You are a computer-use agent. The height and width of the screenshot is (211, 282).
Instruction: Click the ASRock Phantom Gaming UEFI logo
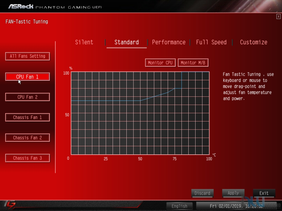tap(55, 7)
